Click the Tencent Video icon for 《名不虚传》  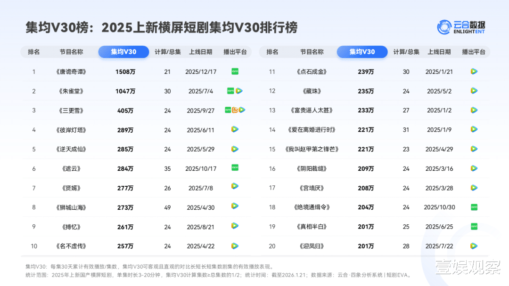pos(235,246)
